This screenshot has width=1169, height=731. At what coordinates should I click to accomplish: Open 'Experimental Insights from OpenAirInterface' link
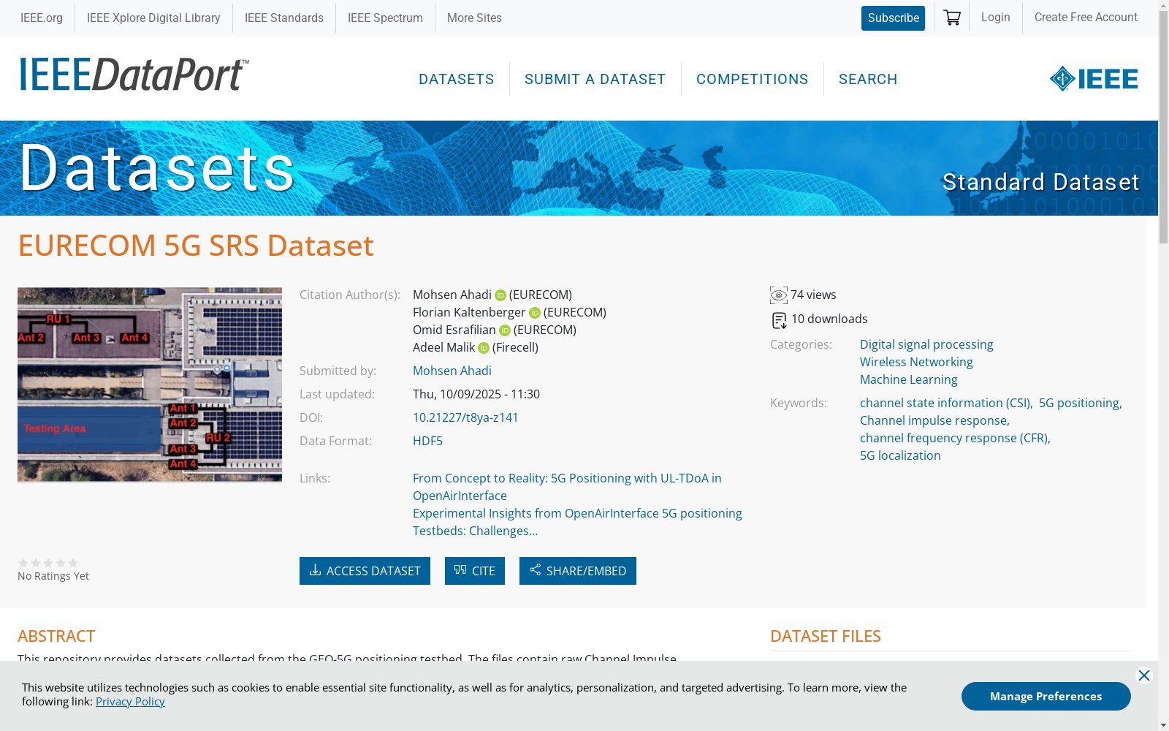click(577, 522)
